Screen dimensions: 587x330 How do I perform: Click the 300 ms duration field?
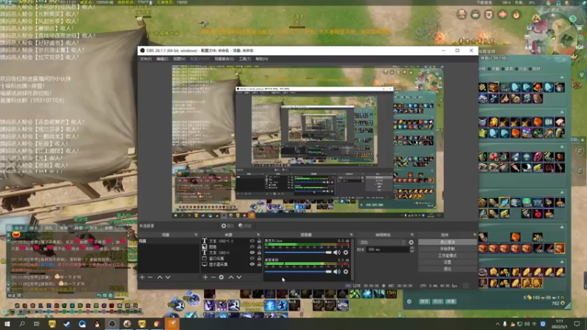(387, 249)
